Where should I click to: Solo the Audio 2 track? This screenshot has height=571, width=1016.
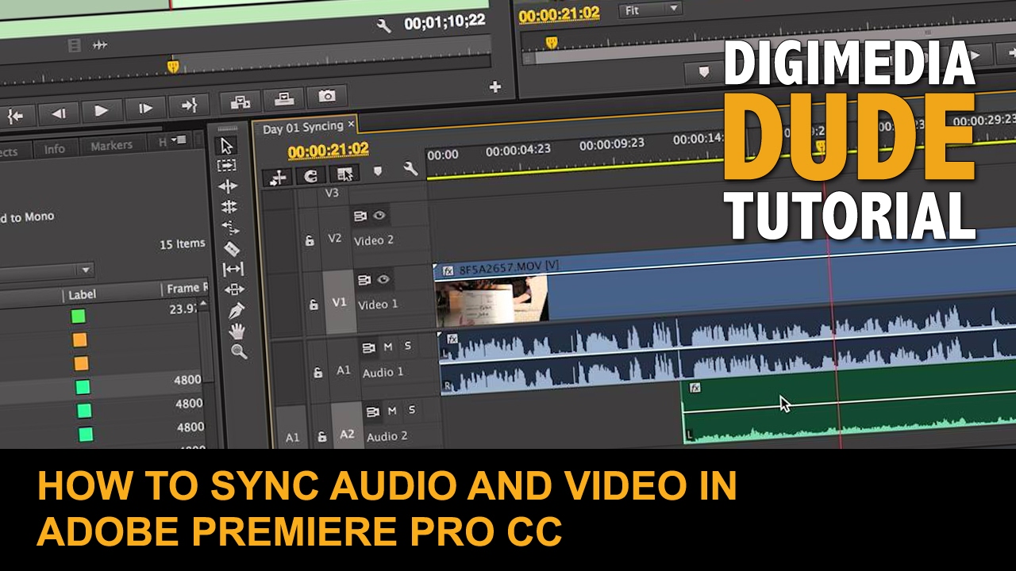(412, 410)
